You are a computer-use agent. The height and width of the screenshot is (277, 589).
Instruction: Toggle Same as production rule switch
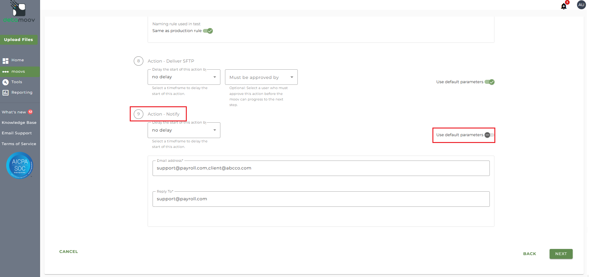click(208, 31)
